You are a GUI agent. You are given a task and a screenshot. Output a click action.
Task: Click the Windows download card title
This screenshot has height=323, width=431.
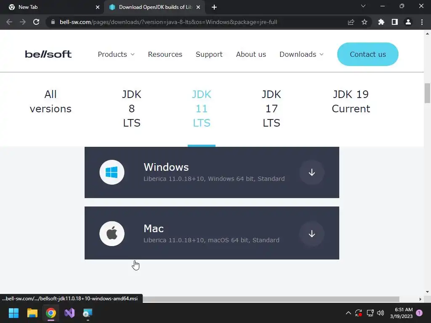[166, 167]
